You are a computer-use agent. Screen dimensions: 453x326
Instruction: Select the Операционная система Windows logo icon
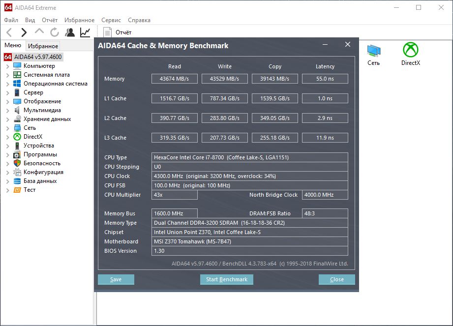pyautogui.click(x=17, y=84)
